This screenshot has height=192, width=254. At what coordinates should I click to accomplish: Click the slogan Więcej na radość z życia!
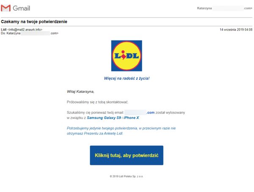click(127, 78)
